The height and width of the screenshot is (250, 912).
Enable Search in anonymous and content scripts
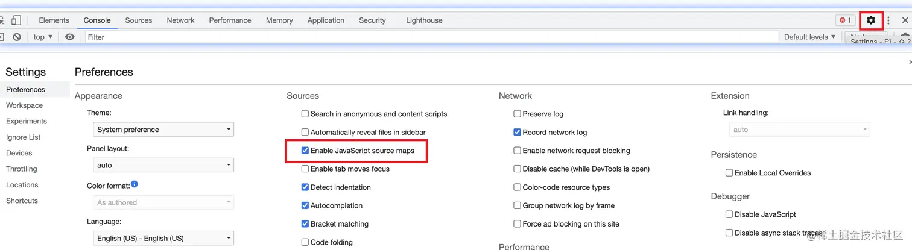click(305, 114)
